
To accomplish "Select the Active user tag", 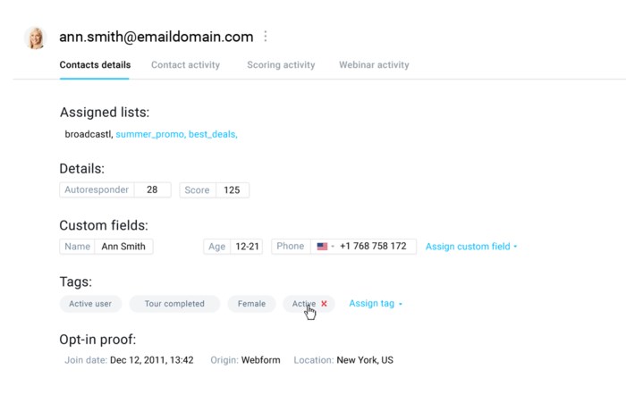I will point(90,304).
